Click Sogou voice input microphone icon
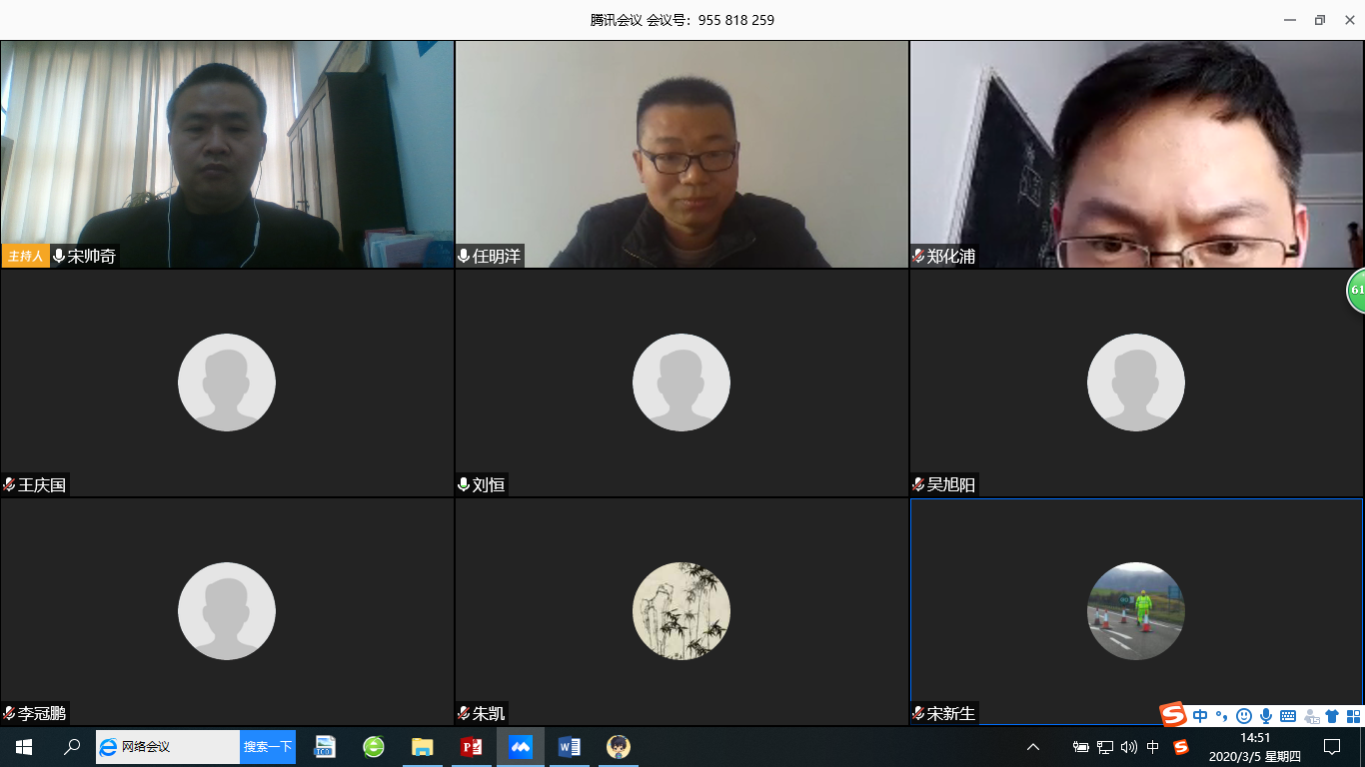 point(1266,715)
